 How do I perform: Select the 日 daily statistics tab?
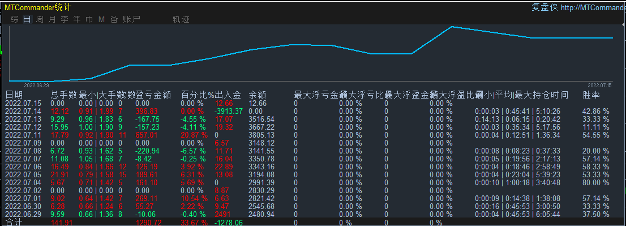click(x=27, y=19)
